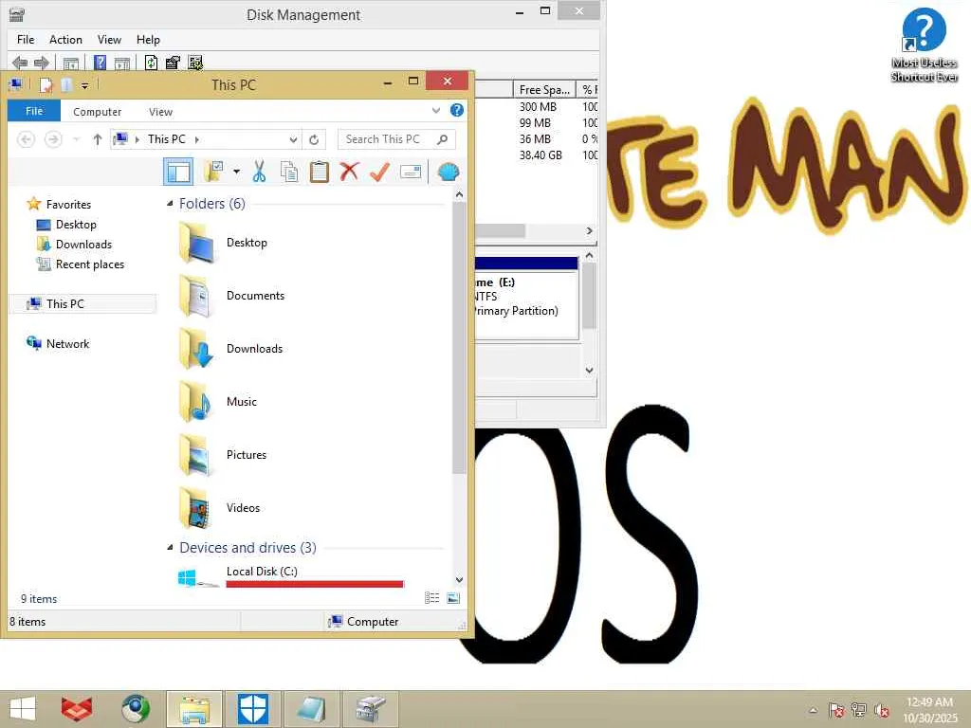The width and height of the screenshot is (971, 728).
Task: Click the chevron after This PC in address bar
Action: [x=197, y=139]
